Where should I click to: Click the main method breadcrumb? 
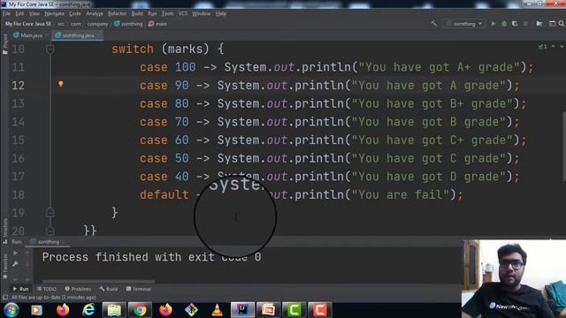[x=157, y=24]
